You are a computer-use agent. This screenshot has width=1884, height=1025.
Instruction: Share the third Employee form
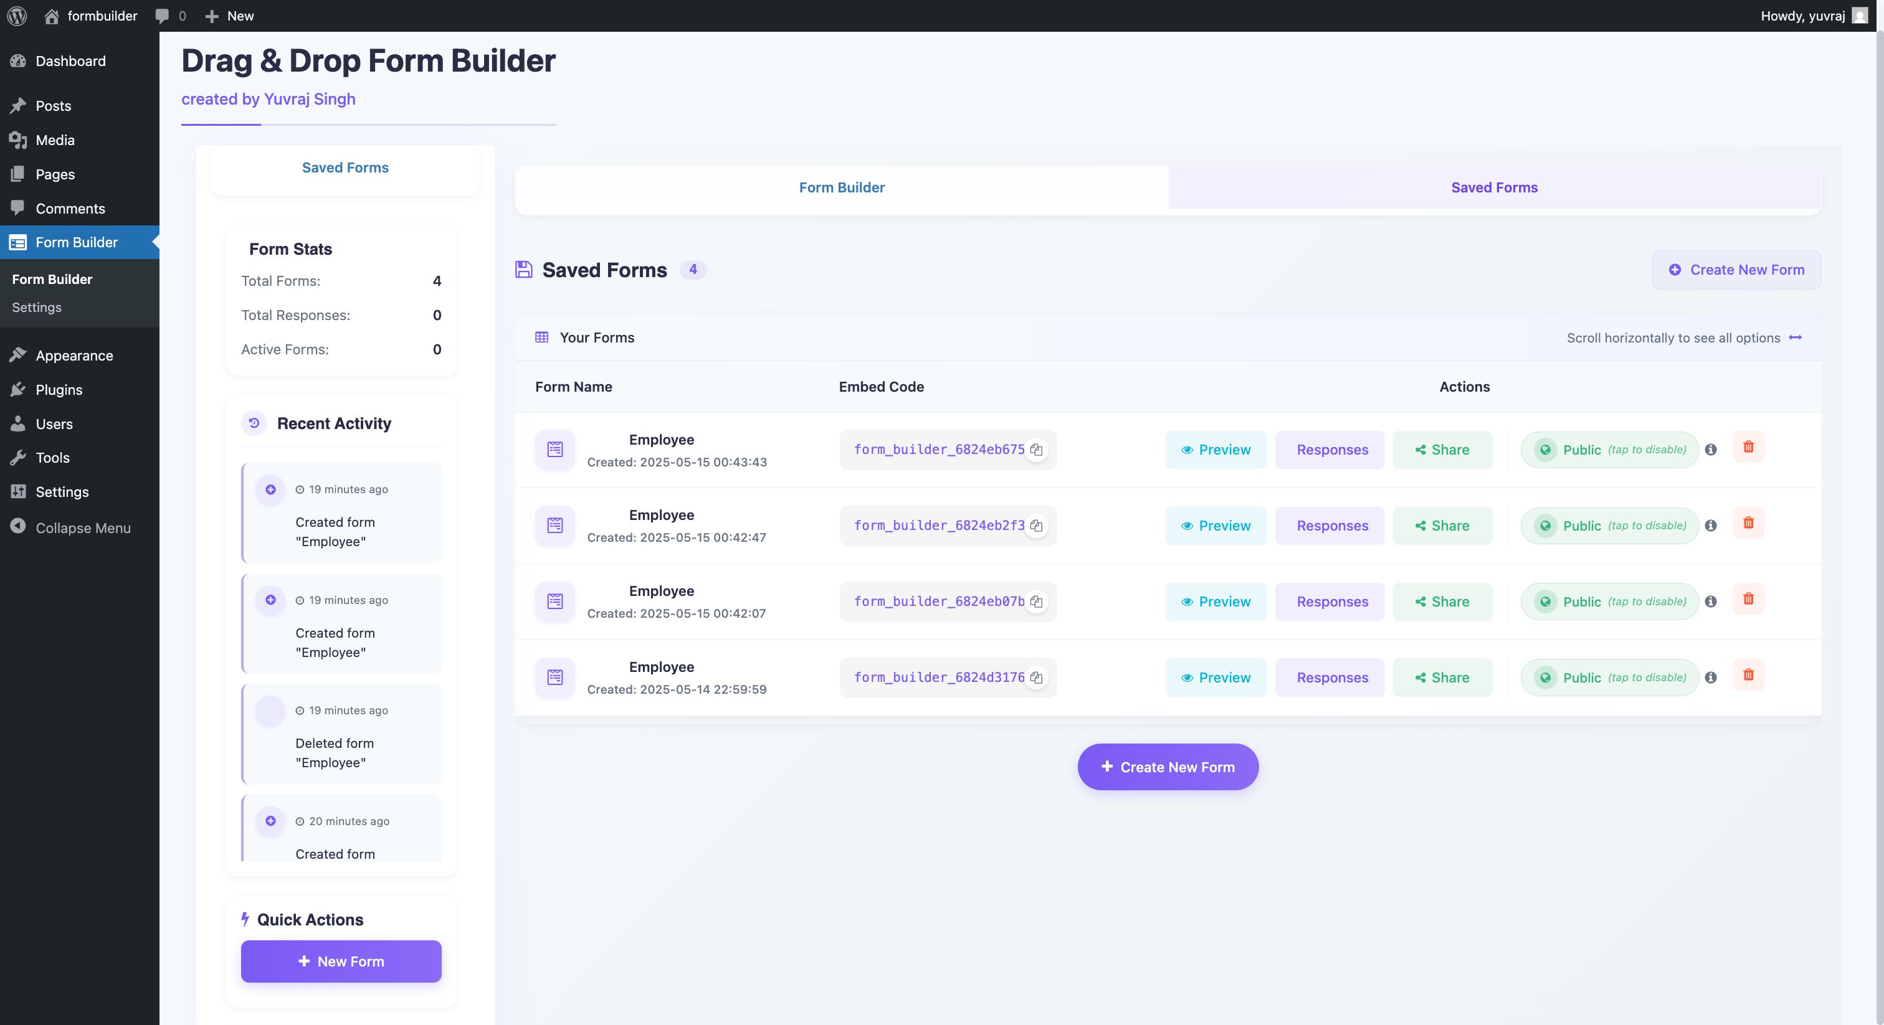pyautogui.click(x=1442, y=602)
